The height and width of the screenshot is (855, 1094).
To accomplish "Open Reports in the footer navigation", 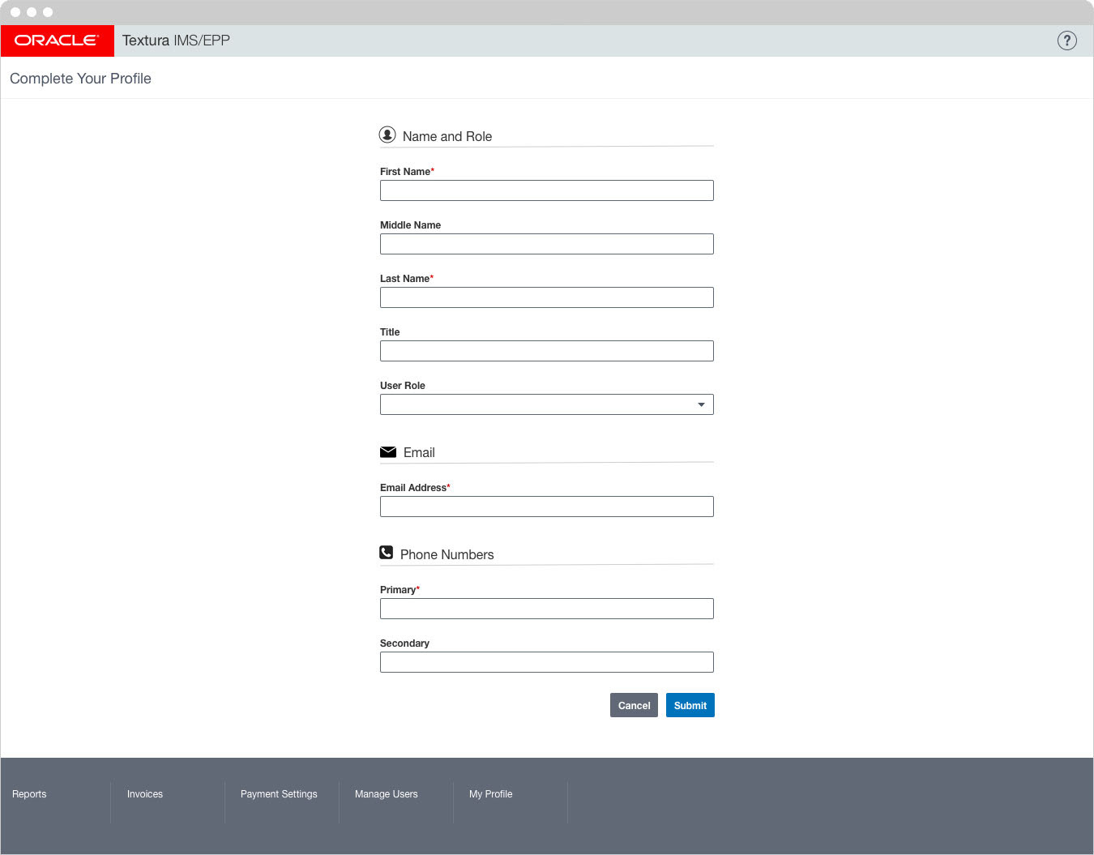I will [x=29, y=794].
